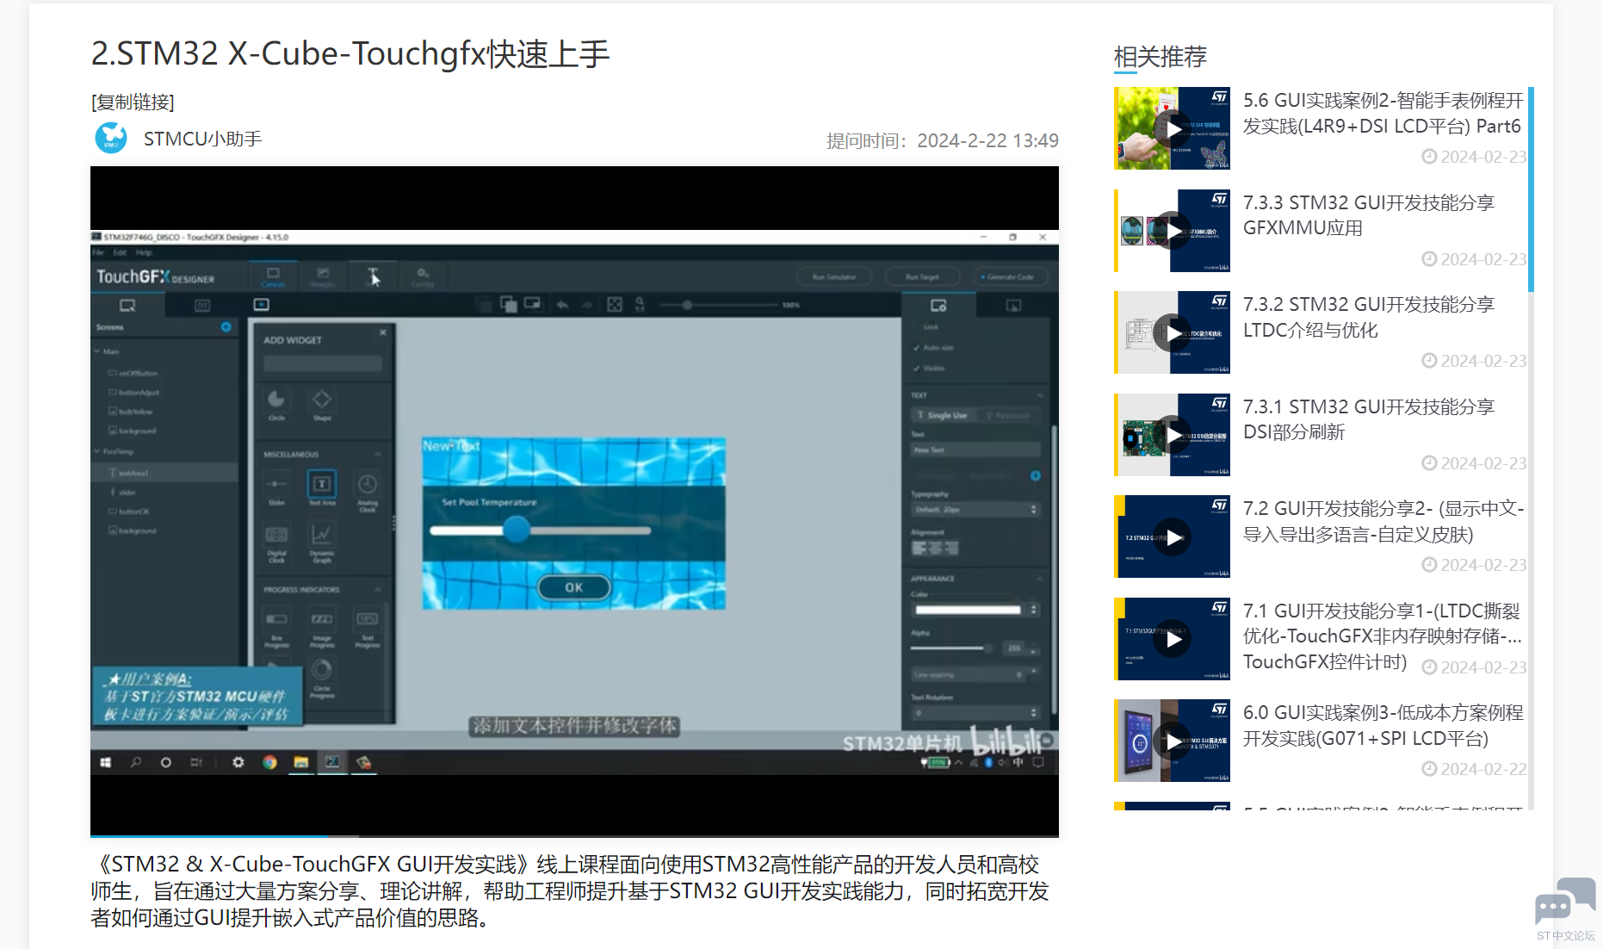Start the 7.3.2 LTDC介绍与优化 video play icon

(1173, 332)
